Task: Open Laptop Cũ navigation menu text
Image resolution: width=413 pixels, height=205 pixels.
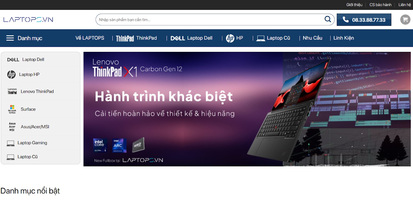Action: click(278, 38)
